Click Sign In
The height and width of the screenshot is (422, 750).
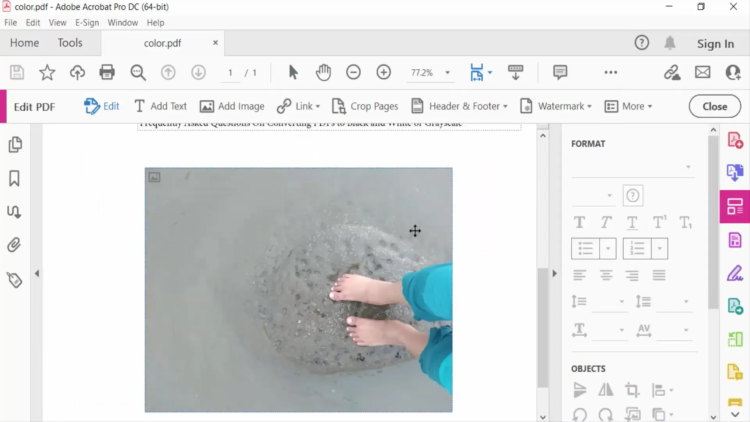[715, 43]
